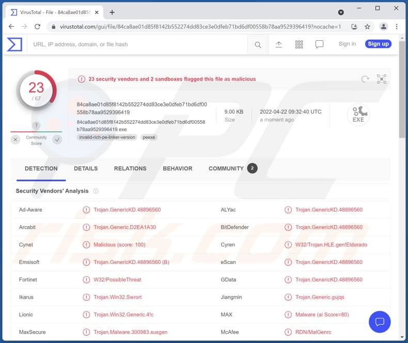This screenshot has height=343, width=408.
Task: Open the Chrome three-dot menu
Action: 397,26
